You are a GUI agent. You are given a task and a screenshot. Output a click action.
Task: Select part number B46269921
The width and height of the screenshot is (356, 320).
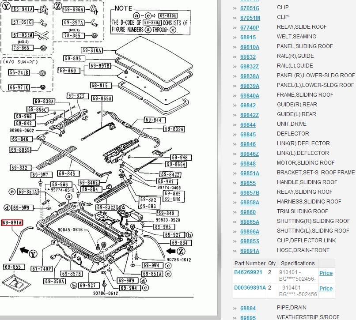click(248, 272)
